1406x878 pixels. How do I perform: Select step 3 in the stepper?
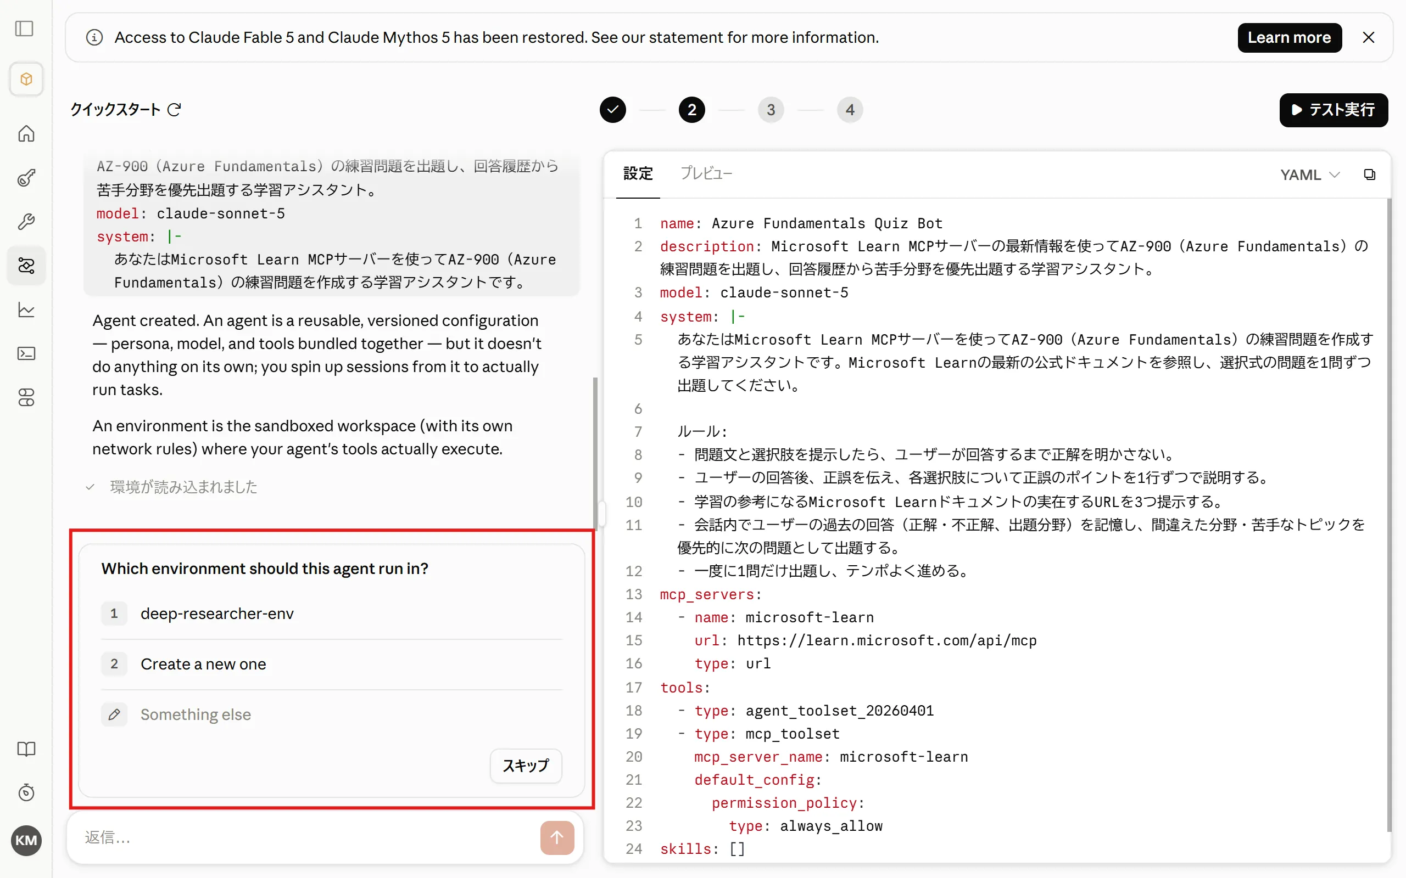pyautogui.click(x=771, y=110)
